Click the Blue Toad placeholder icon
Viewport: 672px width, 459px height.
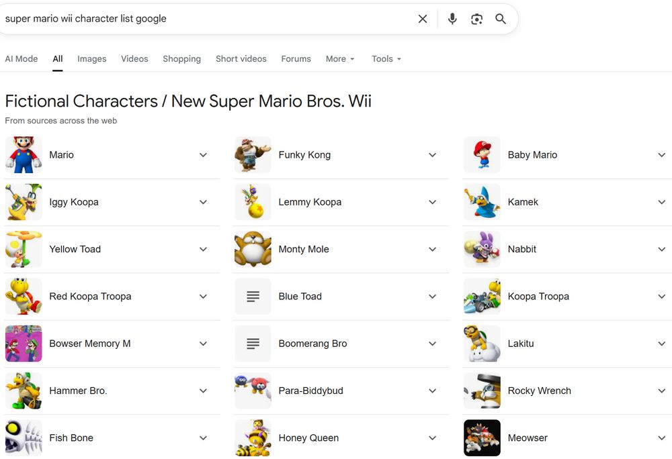tap(253, 297)
